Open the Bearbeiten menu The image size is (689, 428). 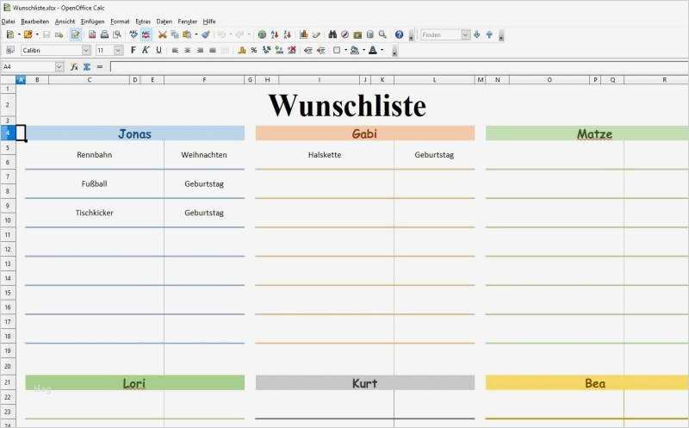tap(35, 21)
